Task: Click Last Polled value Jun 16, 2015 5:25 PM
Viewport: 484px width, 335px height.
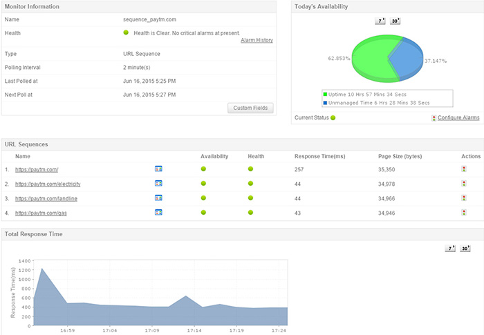Action: (x=149, y=81)
